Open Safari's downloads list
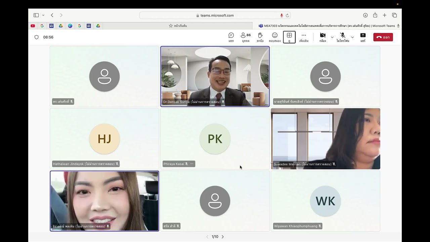Image resolution: width=430 pixels, height=242 pixels. 365,15
